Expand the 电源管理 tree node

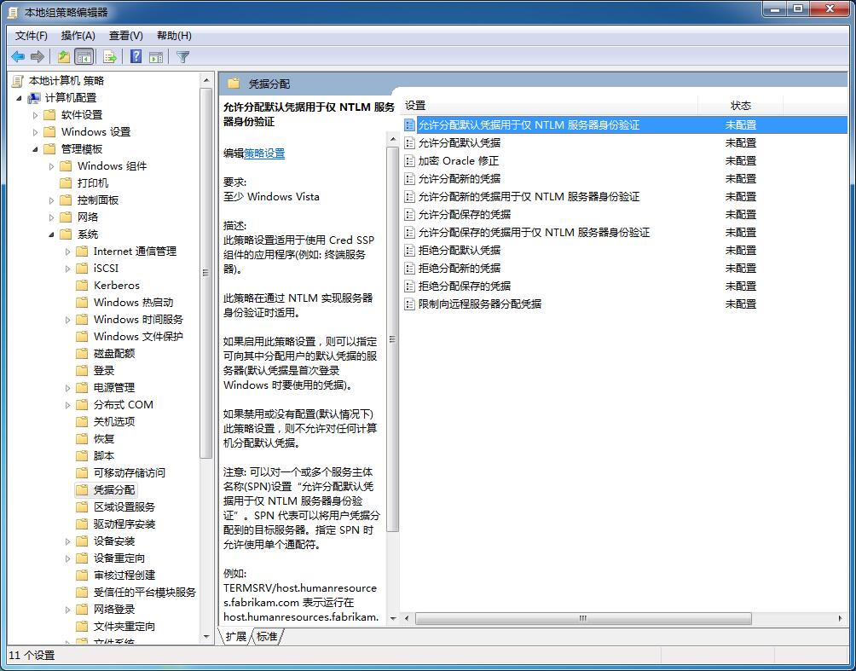(x=67, y=388)
